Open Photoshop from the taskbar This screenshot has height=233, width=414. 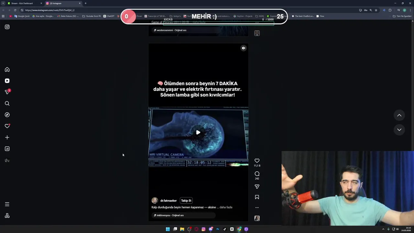point(218,229)
